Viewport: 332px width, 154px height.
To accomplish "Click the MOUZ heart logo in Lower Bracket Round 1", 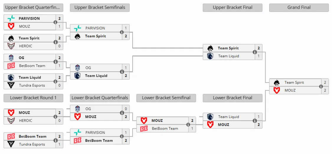I will tap(11, 113).
